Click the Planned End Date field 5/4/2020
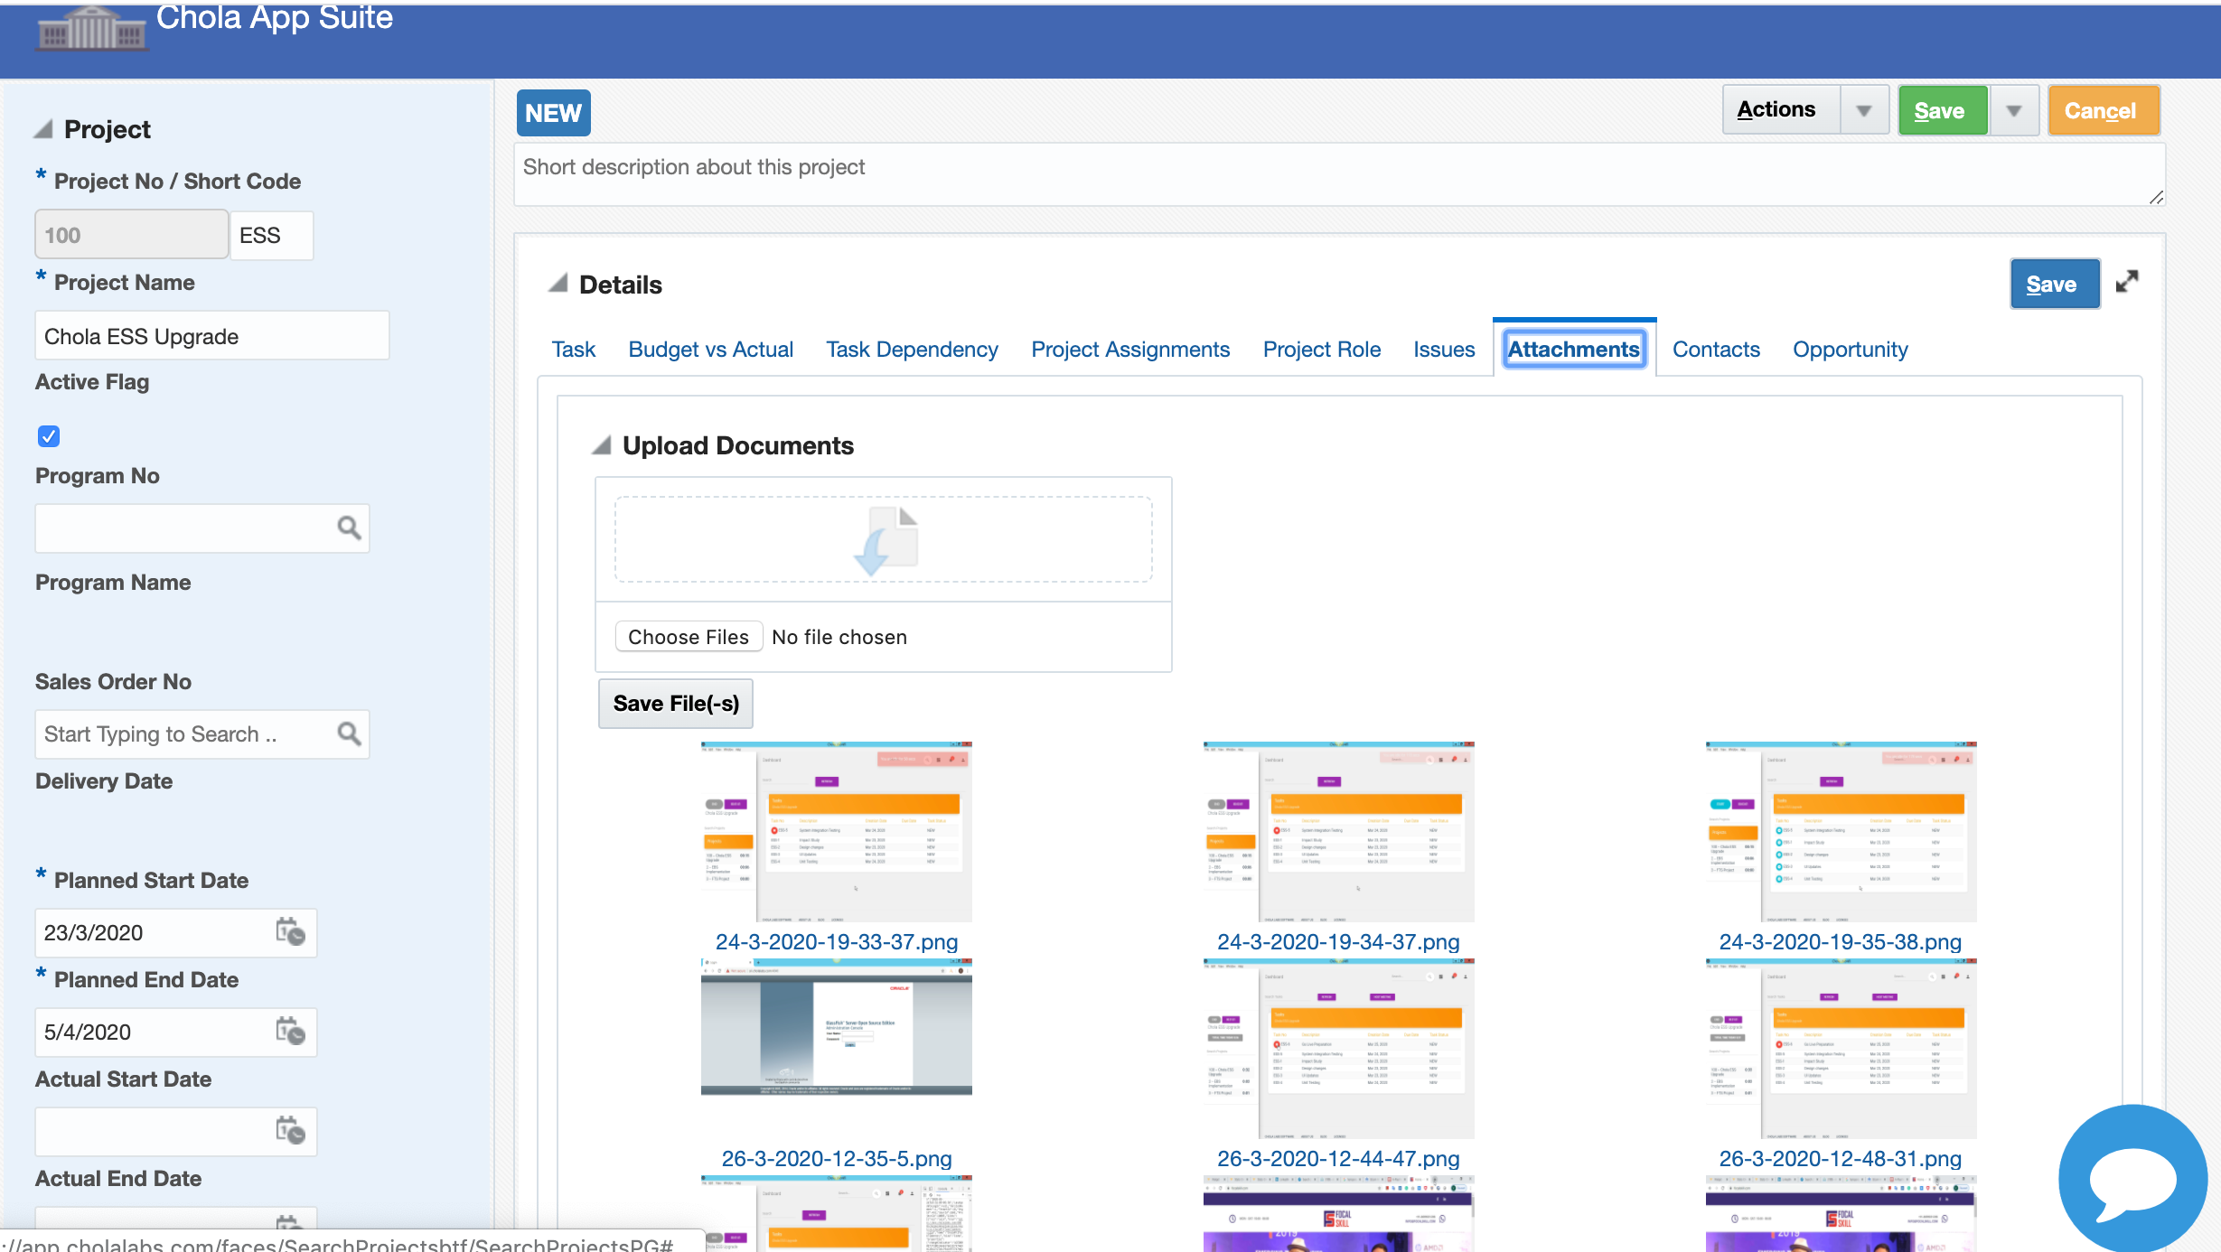The image size is (2221, 1252). pos(176,1032)
